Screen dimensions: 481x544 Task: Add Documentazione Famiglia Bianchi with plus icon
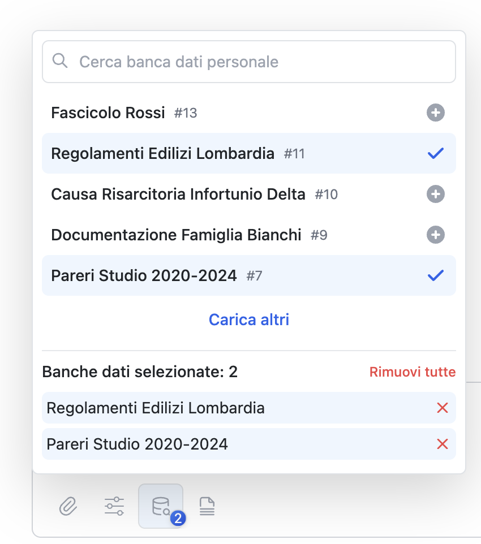tap(435, 235)
